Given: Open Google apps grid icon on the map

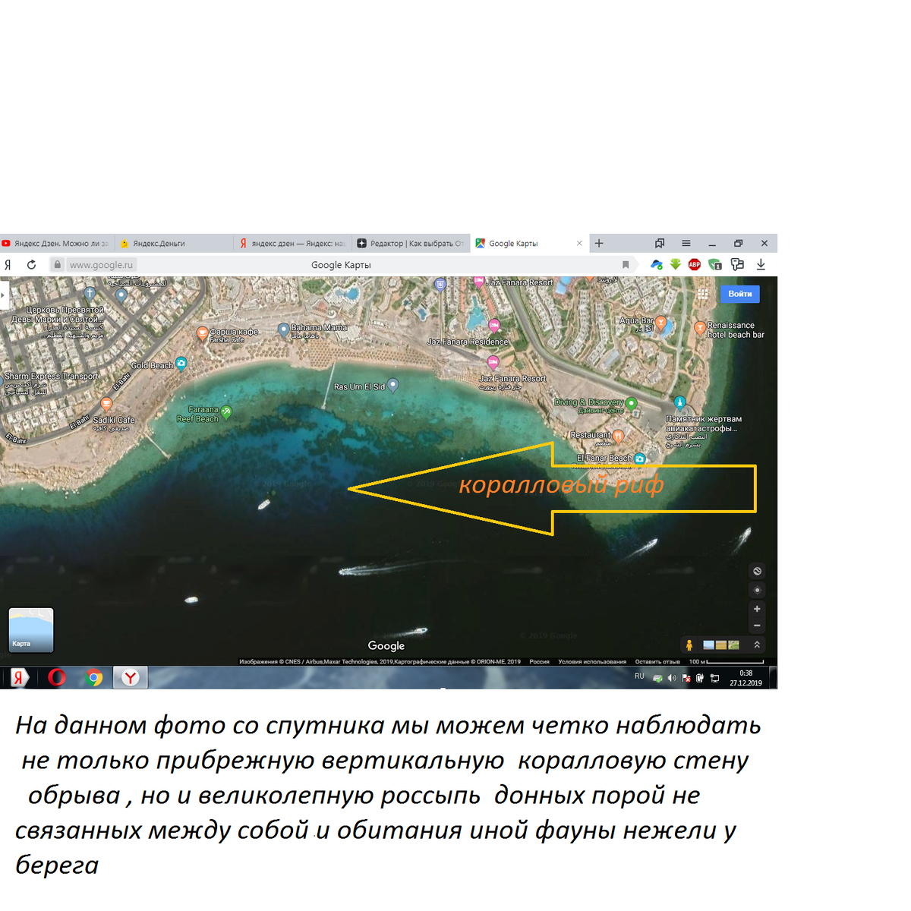Looking at the screenshot, I should point(703,294).
